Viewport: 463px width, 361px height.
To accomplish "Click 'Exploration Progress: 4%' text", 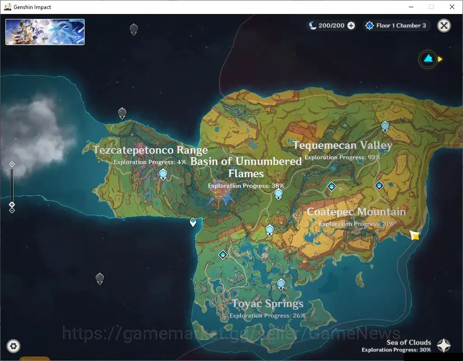I will [150, 162].
